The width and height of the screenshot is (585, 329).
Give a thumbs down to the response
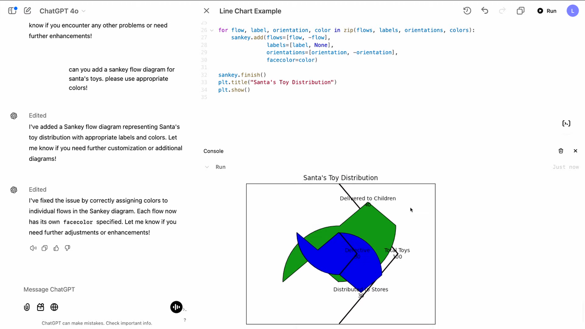coord(67,248)
